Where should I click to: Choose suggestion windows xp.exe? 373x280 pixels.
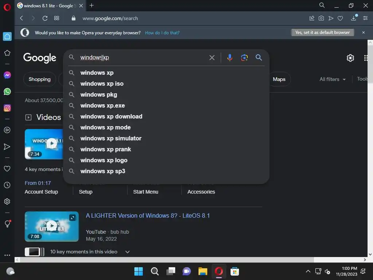(x=166, y=106)
